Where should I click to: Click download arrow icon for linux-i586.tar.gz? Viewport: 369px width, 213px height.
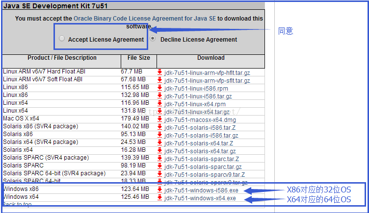coord(160,96)
